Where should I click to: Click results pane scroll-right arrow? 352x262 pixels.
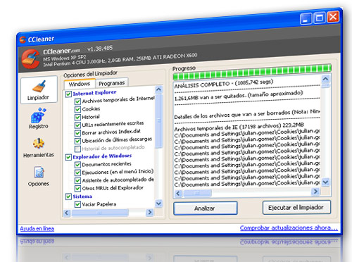pos(315,192)
